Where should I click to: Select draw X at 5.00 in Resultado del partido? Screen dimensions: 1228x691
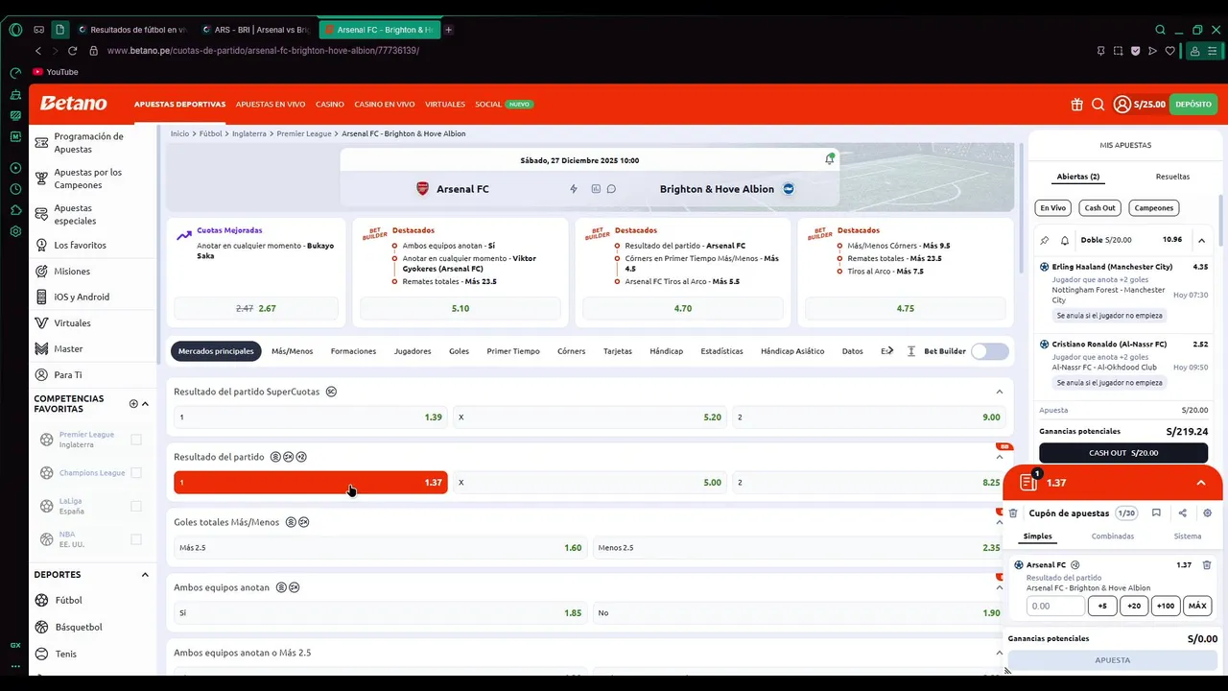589,483
